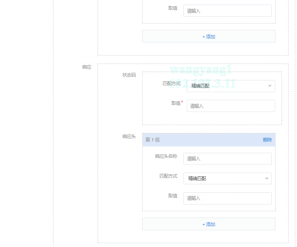Click the chevron arrow in 第 1 组 匹配方式 select
The height and width of the screenshot is (247, 297).
click(267, 178)
